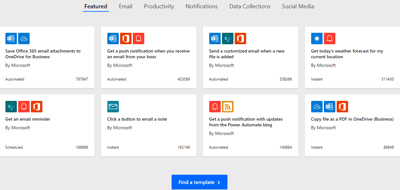Click Scheduled label on email reminder card
The image size is (400, 190).
coord(14,147)
